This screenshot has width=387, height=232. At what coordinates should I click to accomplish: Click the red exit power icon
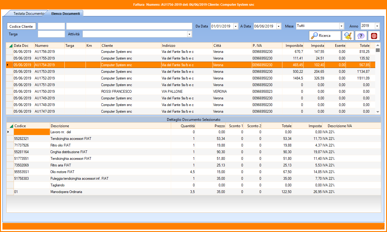[374, 36]
